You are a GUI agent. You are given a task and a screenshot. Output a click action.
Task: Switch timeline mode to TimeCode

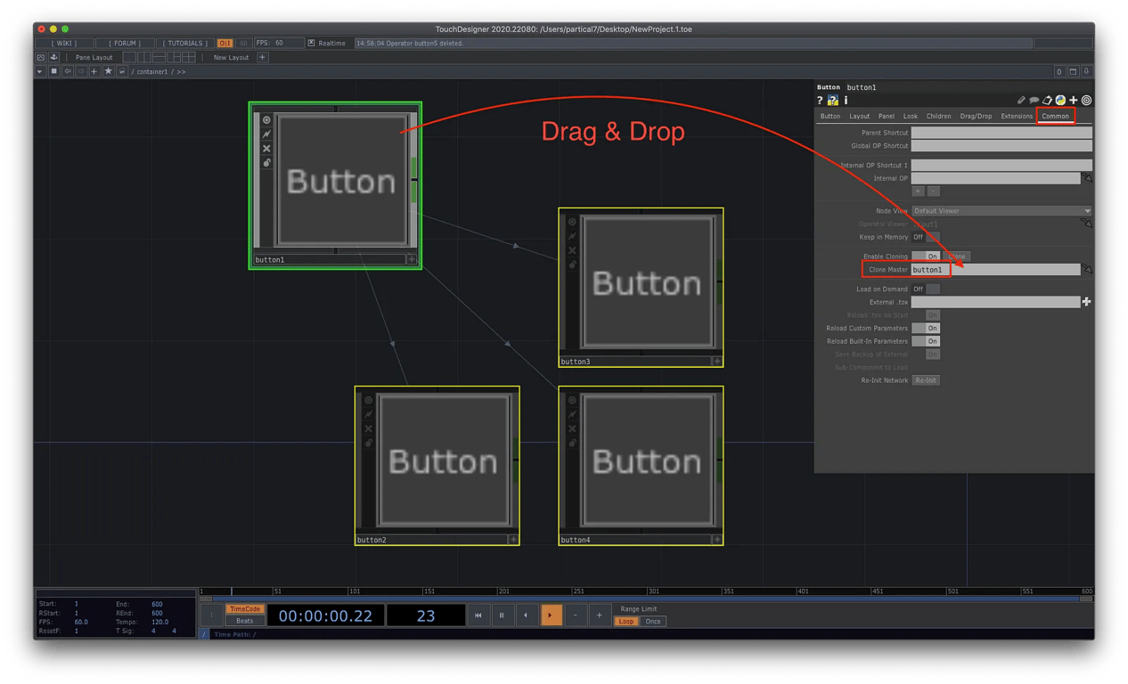pos(245,609)
